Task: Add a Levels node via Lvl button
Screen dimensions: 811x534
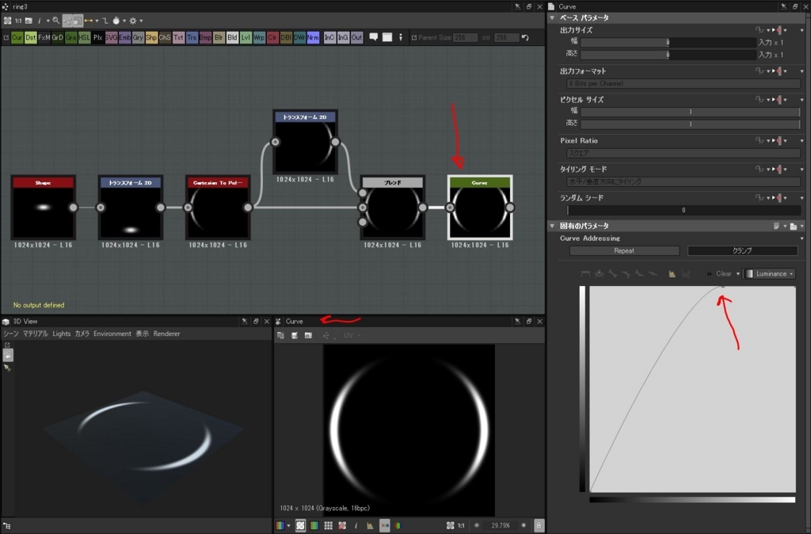Action: [x=246, y=37]
